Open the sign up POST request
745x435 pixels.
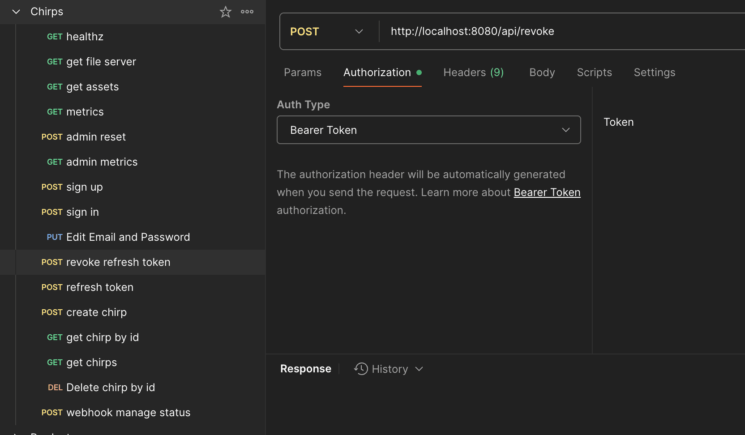(84, 187)
